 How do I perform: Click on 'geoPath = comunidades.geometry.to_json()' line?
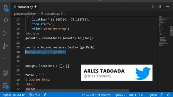coord(59,38)
